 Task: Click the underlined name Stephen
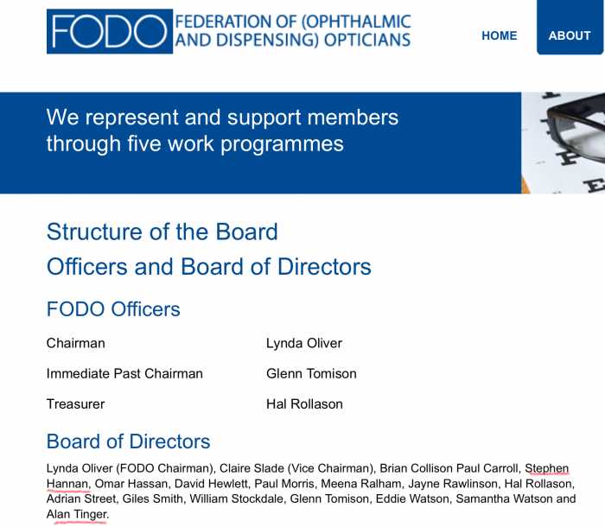click(x=547, y=468)
